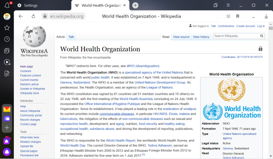
Task: Click the page scrollbar thumb
Action: (271, 28)
